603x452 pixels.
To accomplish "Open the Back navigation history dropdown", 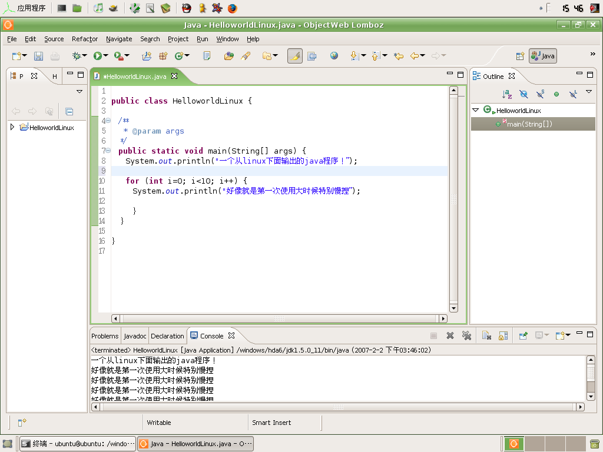I will [x=423, y=56].
